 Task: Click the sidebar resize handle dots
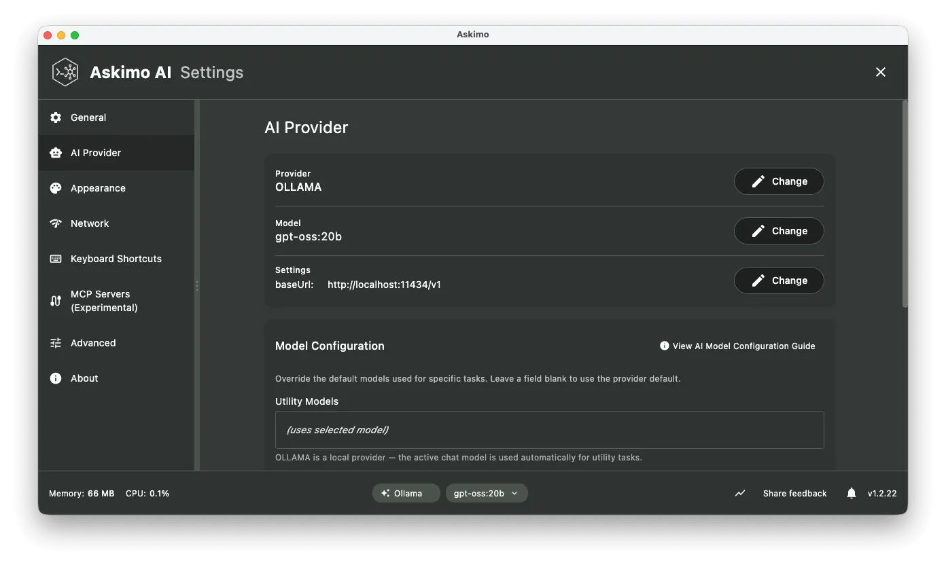point(197,286)
